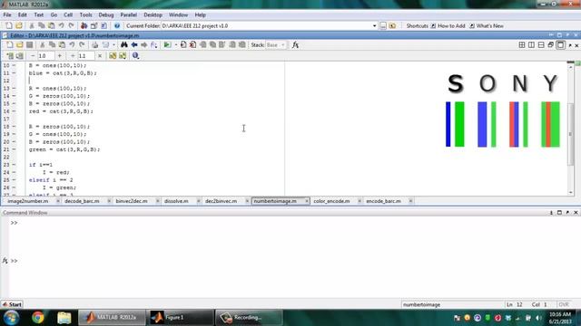
Task: Open the Cell menu
Action: coord(68,14)
